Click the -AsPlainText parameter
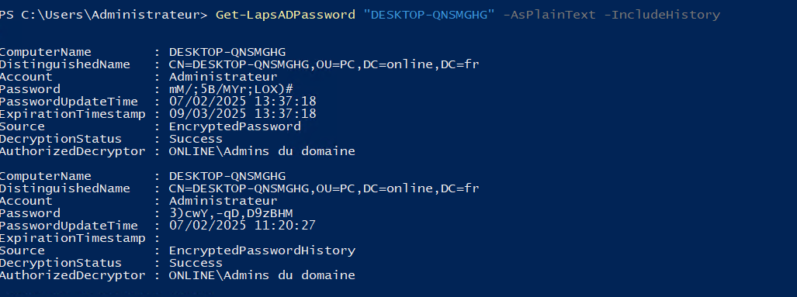Screen dimensions: 797x297 549,15
